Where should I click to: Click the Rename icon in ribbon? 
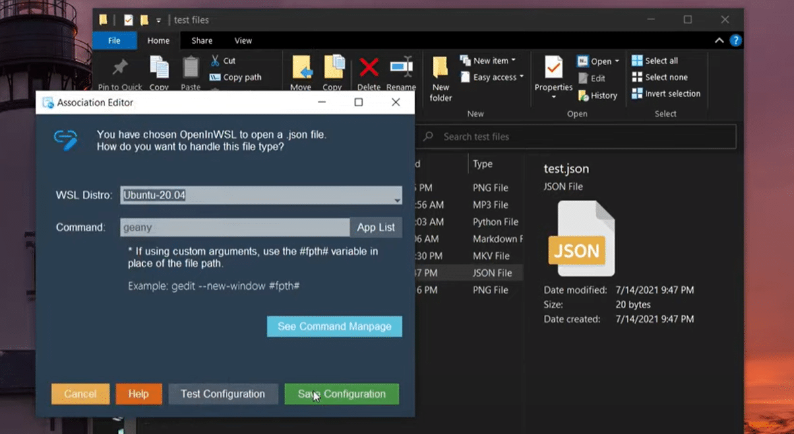(x=401, y=68)
